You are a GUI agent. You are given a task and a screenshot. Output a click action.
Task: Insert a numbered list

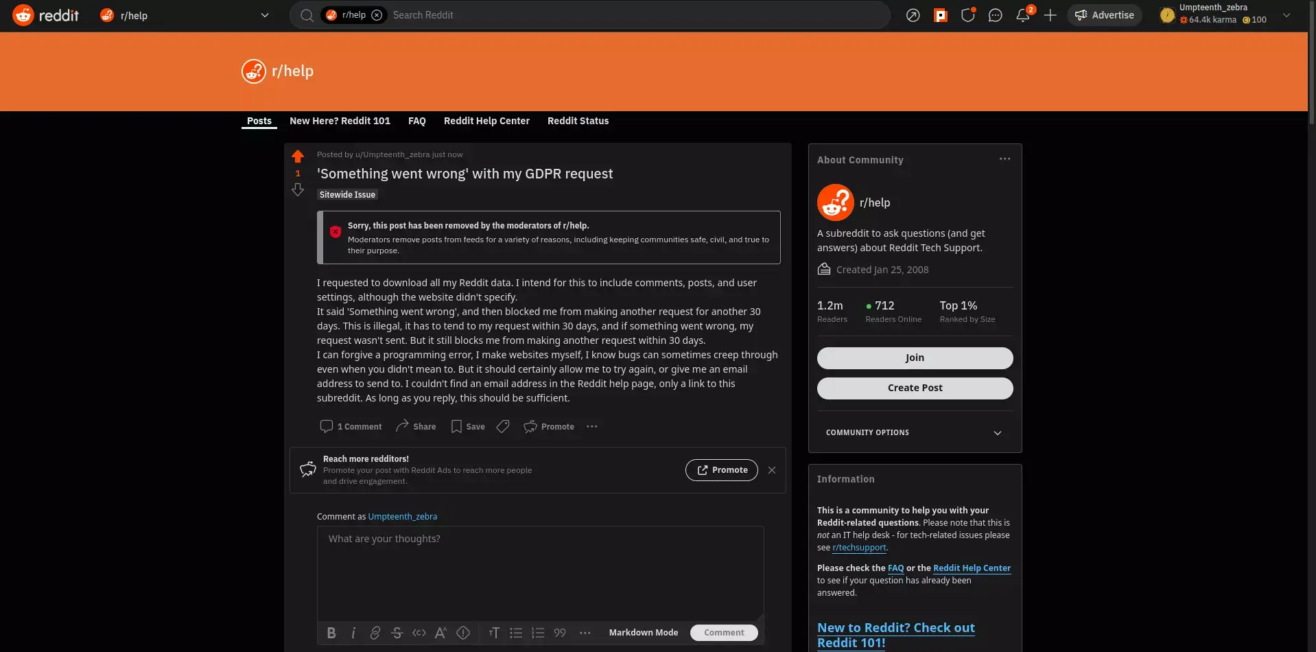(538, 633)
